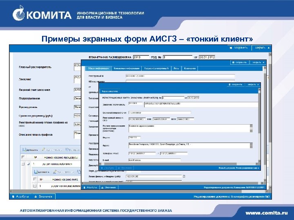Click Добавить in inner lots toolbar

pos(42,172)
